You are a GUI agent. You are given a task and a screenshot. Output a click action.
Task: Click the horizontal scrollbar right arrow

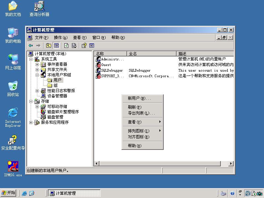point(231,163)
